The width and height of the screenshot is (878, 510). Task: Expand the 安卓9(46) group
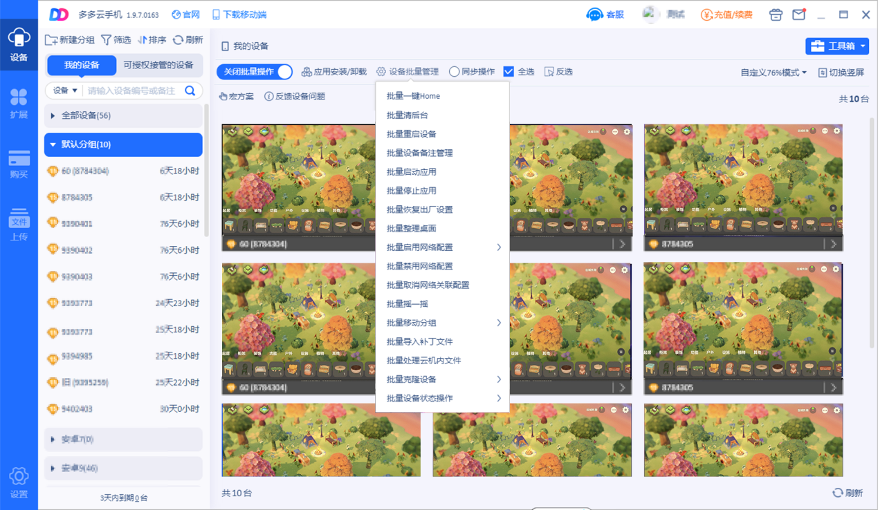point(124,469)
